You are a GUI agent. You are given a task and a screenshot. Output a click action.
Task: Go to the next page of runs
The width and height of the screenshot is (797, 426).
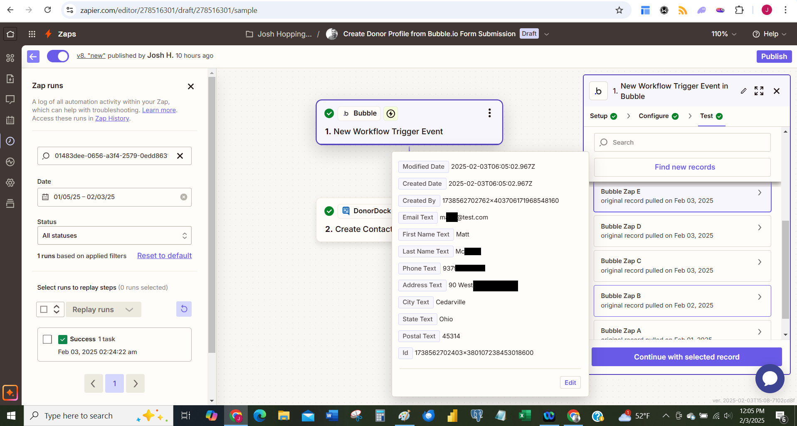pyautogui.click(x=135, y=383)
